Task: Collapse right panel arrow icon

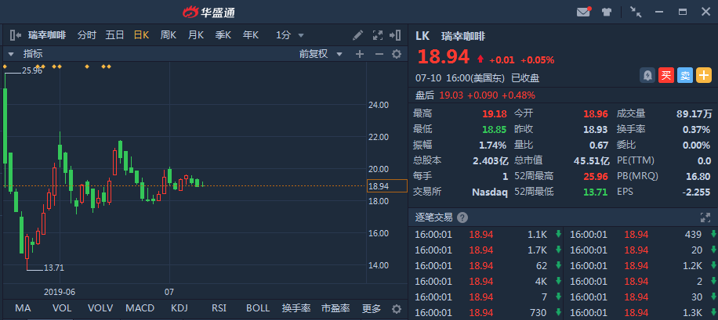Action: 395,35
